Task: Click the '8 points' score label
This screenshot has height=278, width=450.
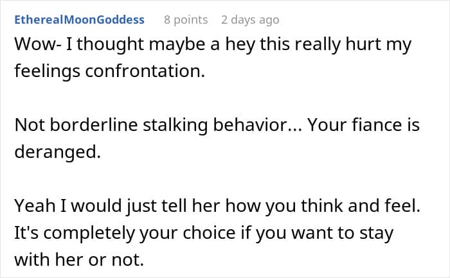Action: pos(186,20)
